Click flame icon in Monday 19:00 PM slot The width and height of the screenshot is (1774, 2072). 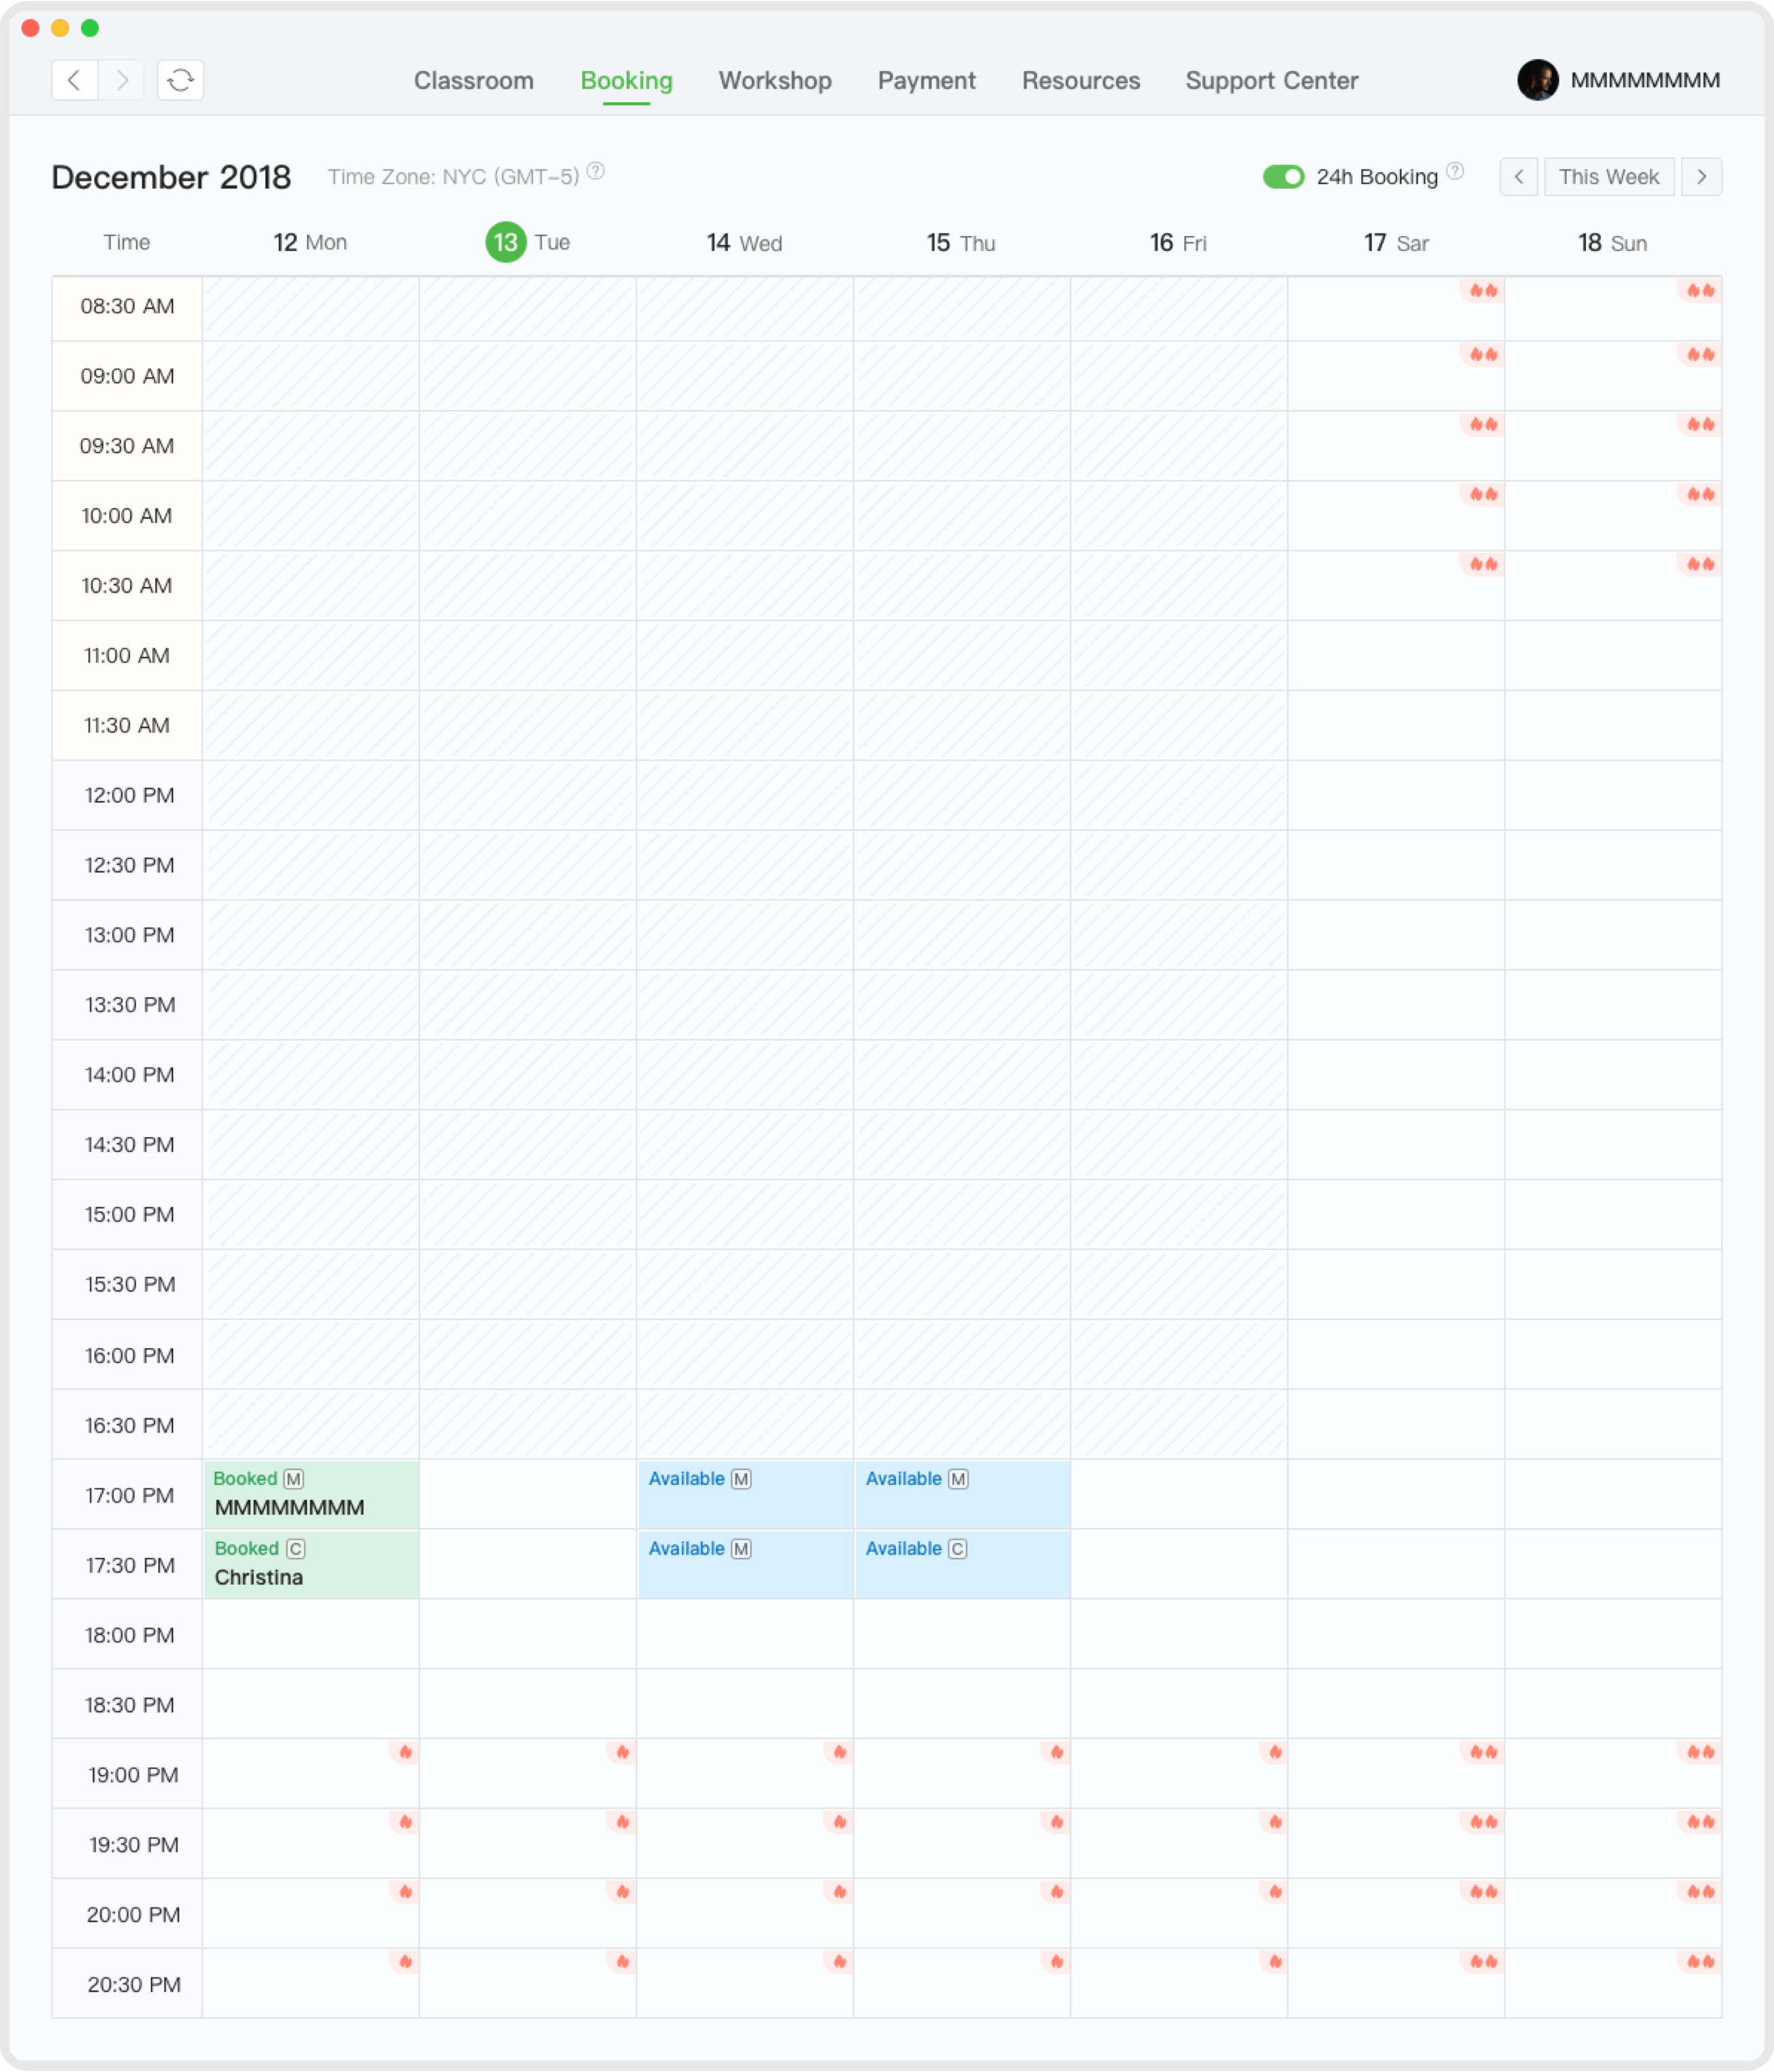coord(405,1752)
